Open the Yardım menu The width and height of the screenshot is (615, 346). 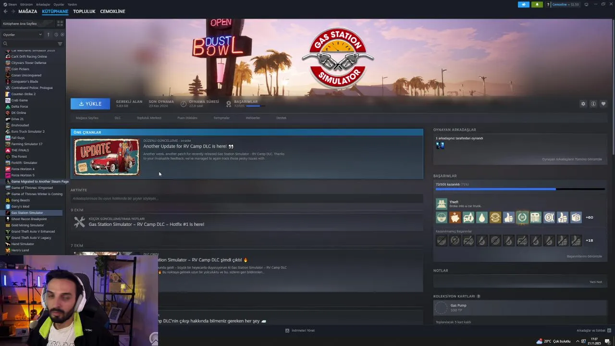[72, 4]
